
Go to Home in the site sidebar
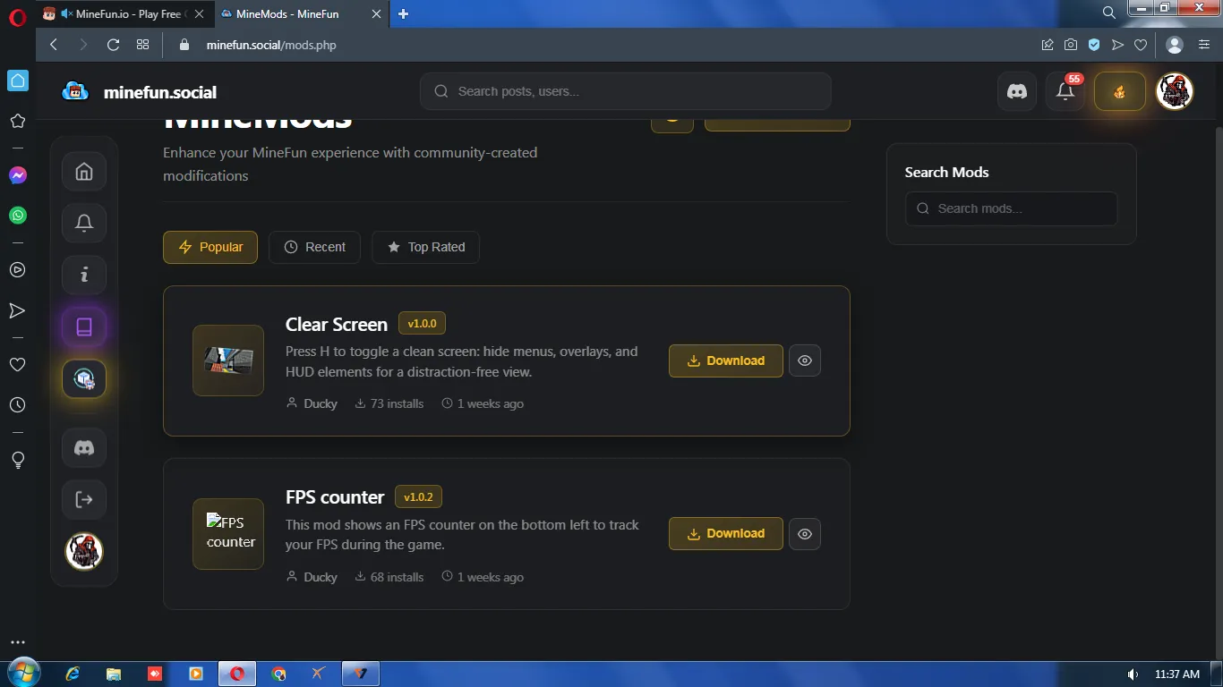tap(84, 172)
